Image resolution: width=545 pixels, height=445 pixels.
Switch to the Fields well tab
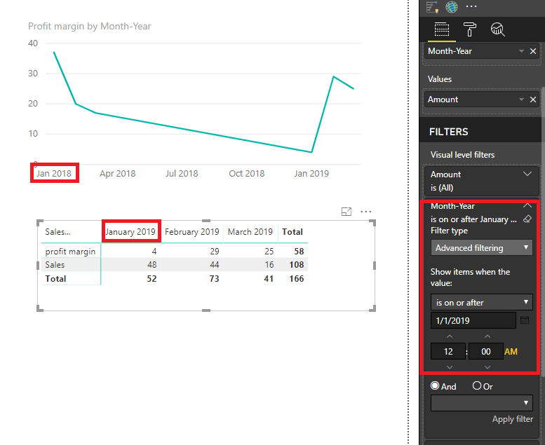(x=442, y=29)
